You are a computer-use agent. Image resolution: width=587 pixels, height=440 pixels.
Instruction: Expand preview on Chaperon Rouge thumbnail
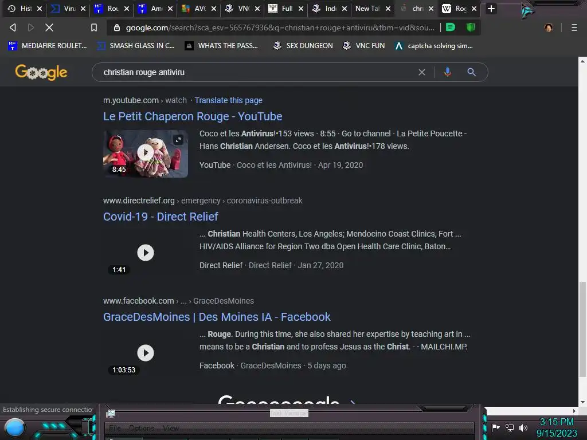click(x=178, y=140)
